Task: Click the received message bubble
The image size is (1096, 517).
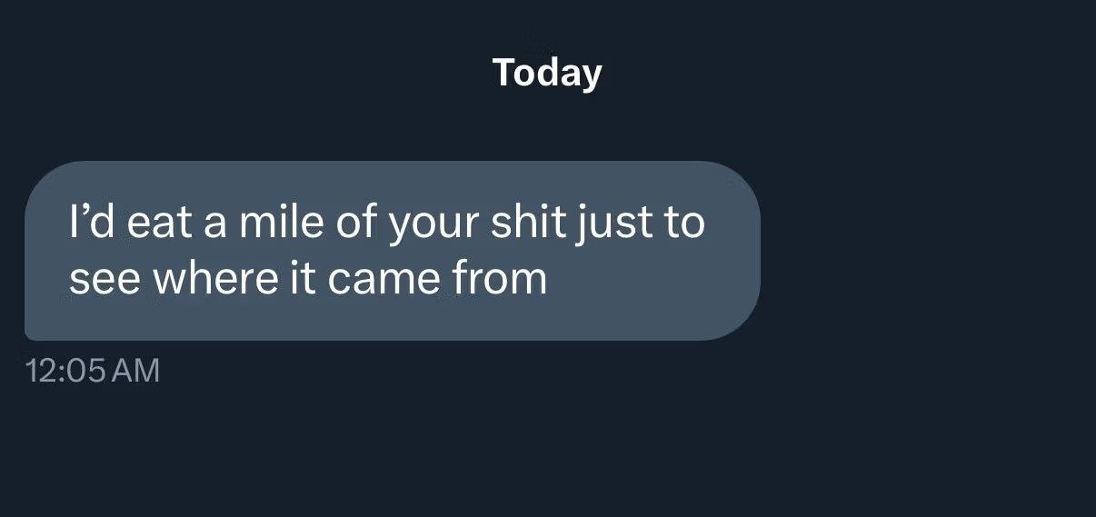Action: pyautogui.click(x=392, y=251)
